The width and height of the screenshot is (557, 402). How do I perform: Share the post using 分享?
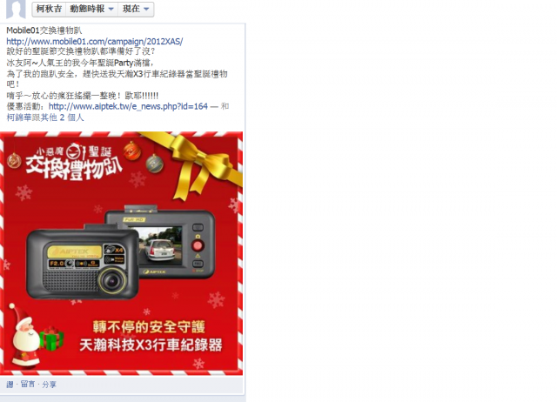(49, 385)
